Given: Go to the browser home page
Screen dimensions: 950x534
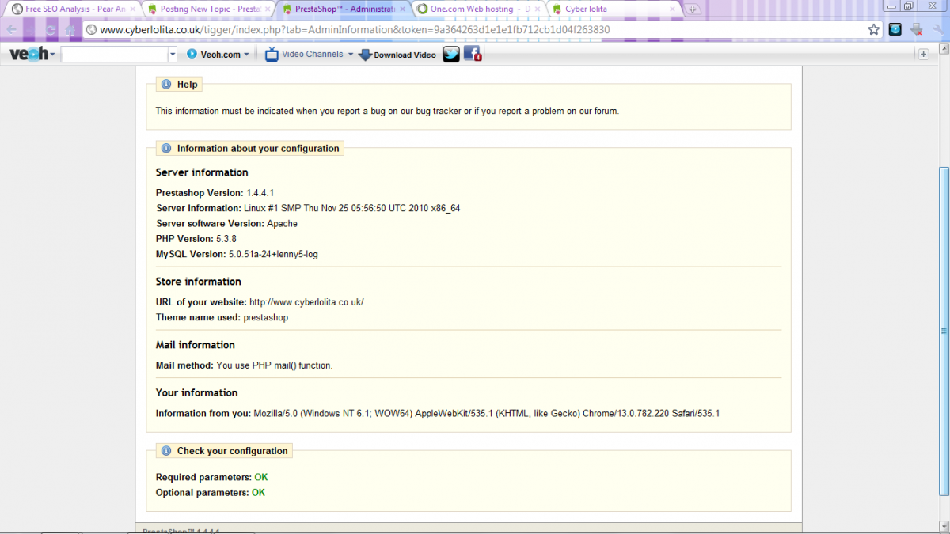Looking at the screenshot, I should (x=70, y=29).
